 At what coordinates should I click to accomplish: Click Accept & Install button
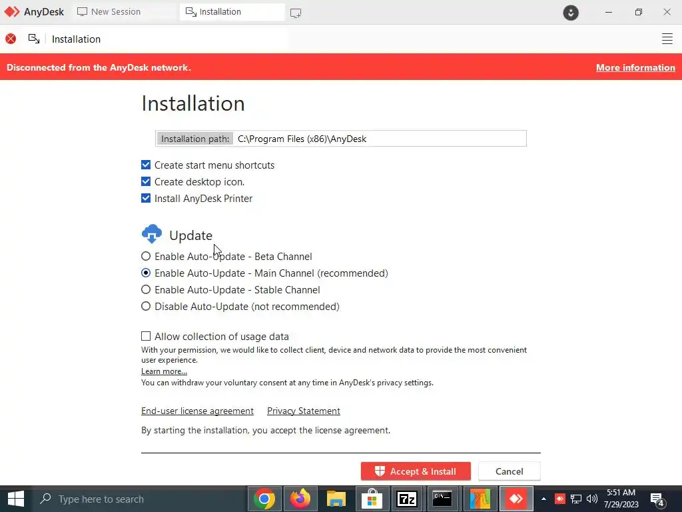(x=416, y=471)
